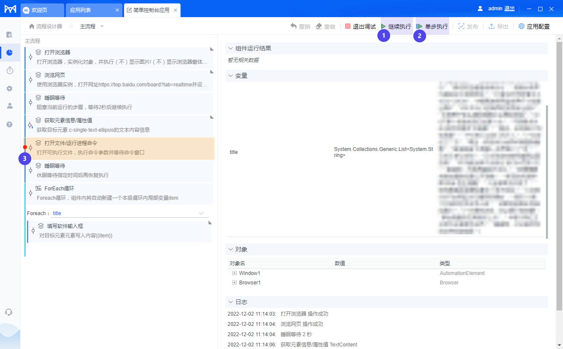This screenshot has width=563, height=349.
Task: Open the user profile sidebar icon
Action: pos(9,106)
